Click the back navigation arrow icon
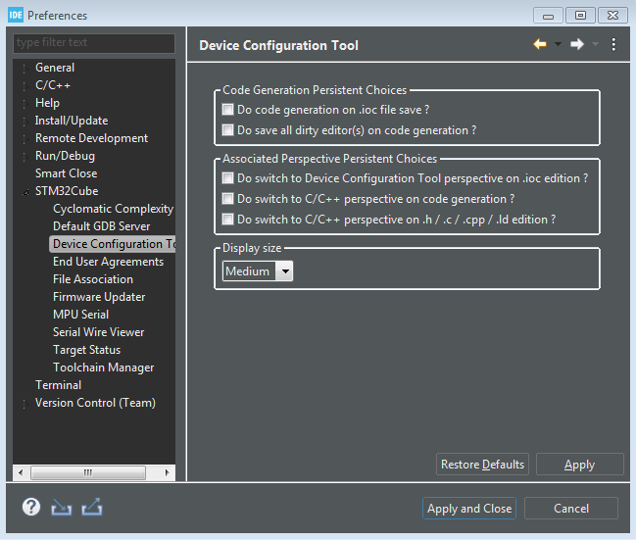Image resolution: width=636 pixels, height=540 pixels. click(539, 44)
